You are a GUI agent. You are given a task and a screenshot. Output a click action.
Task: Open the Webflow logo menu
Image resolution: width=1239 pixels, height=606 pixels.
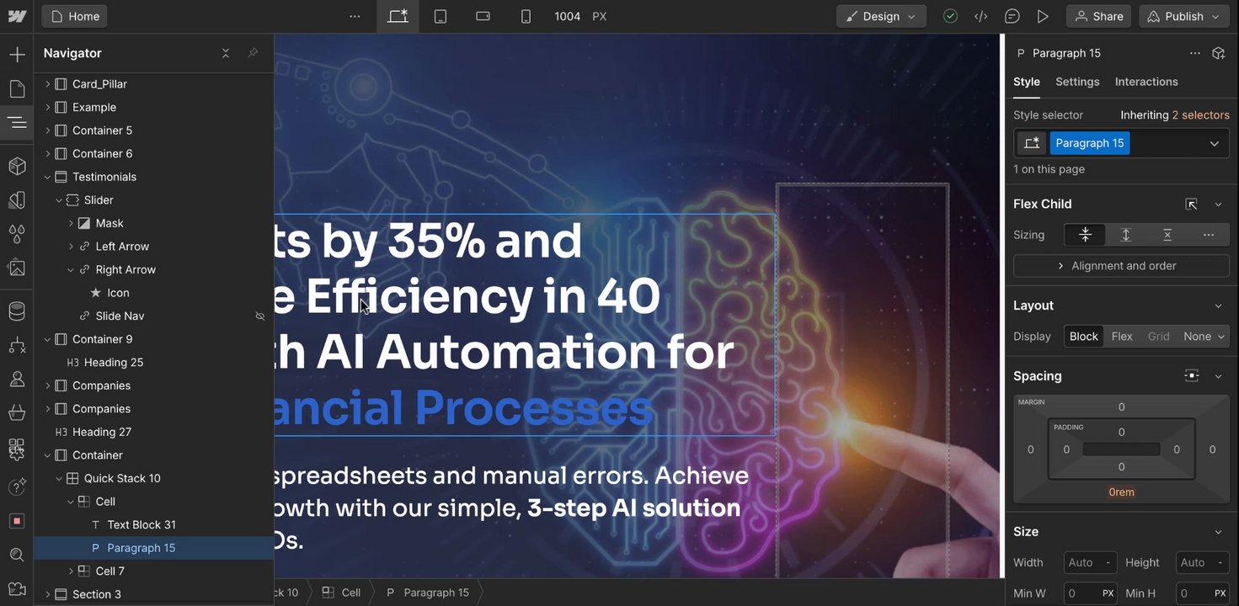click(17, 16)
